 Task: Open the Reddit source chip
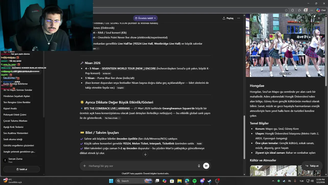pos(199,144)
